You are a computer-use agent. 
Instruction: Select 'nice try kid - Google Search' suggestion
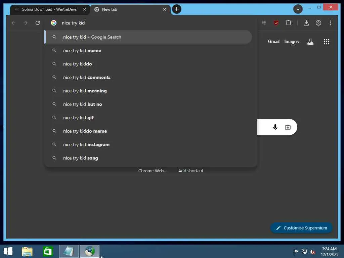(148, 37)
